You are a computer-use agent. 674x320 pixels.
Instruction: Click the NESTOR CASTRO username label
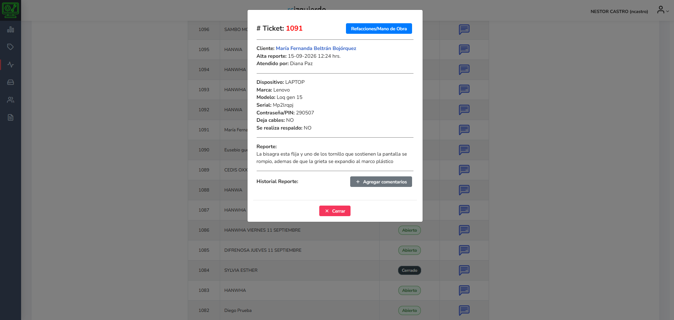[619, 12]
